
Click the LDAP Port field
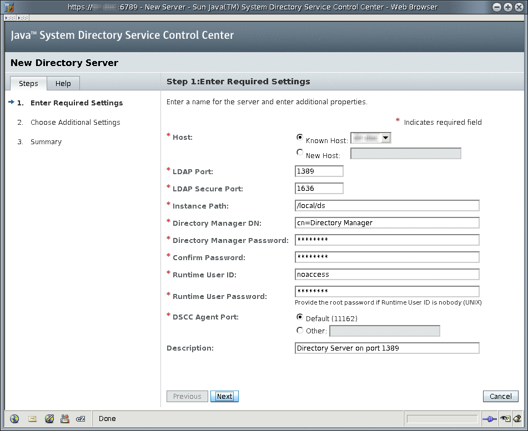[x=319, y=171]
